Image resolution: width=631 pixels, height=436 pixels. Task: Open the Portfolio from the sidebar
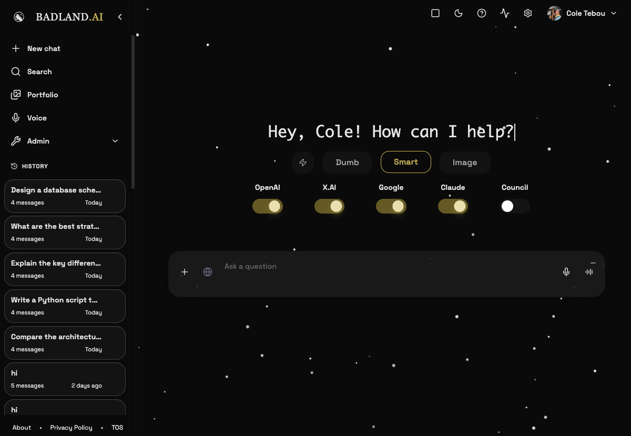pyautogui.click(x=42, y=95)
